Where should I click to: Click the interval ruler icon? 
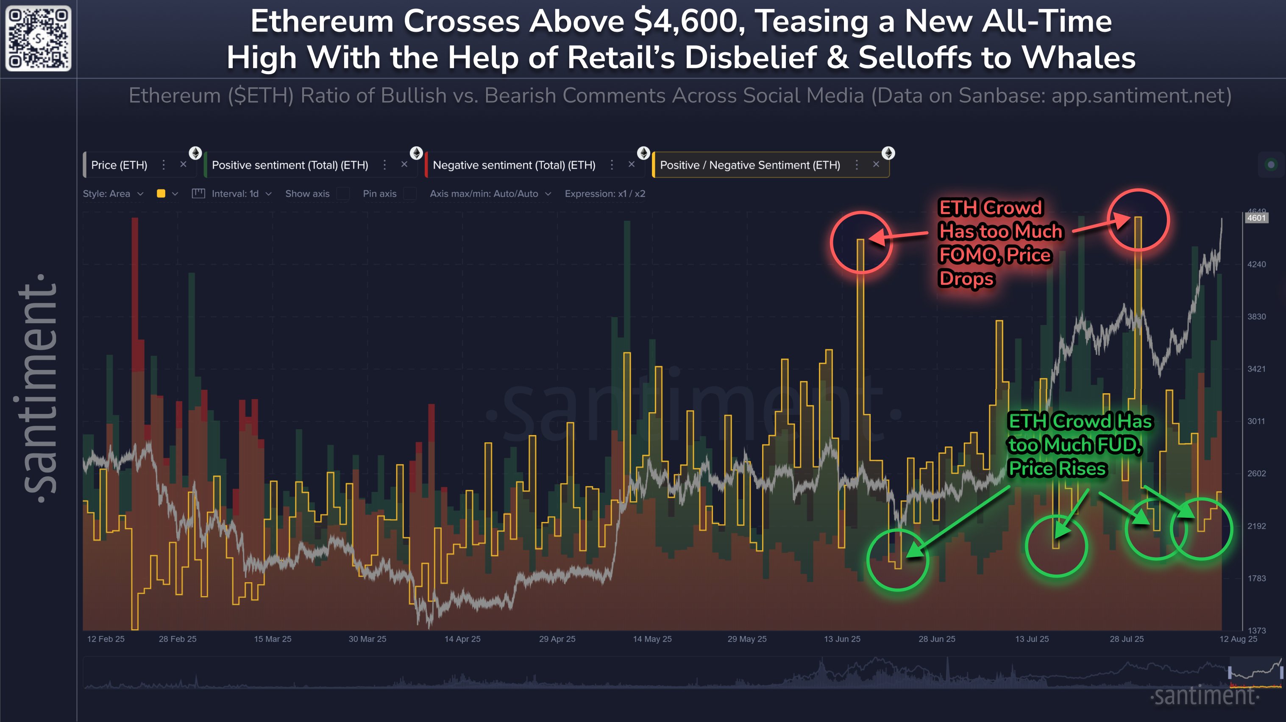point(198,194)
